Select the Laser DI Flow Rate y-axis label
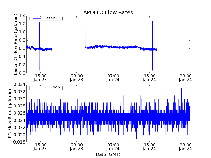The width and height of the screenshot is (211, 158). tap(16, 44)
